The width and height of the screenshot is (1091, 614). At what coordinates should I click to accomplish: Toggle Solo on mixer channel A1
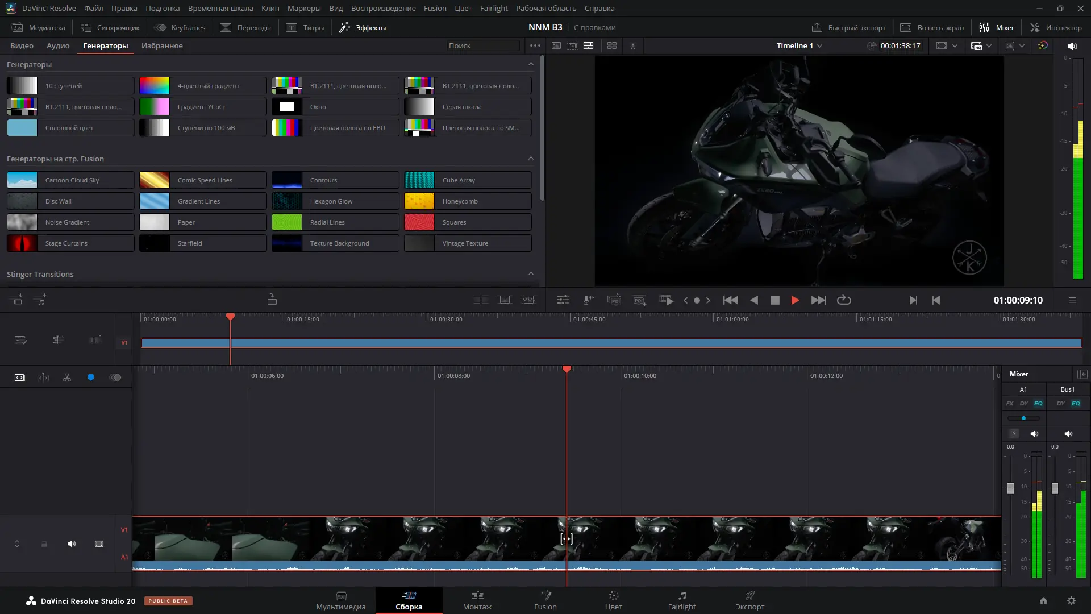click(x=1014, y=434)
